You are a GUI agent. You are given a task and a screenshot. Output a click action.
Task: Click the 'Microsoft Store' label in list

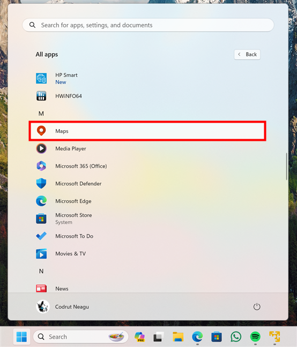[73, 215]
